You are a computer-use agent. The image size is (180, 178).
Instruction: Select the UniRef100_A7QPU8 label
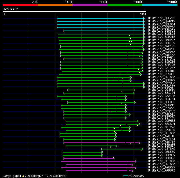(161, 49)
